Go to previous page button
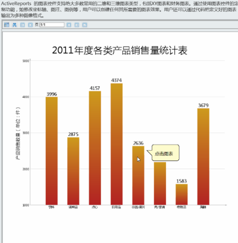This screenshot has width=238, height=243. coord(30,25)
